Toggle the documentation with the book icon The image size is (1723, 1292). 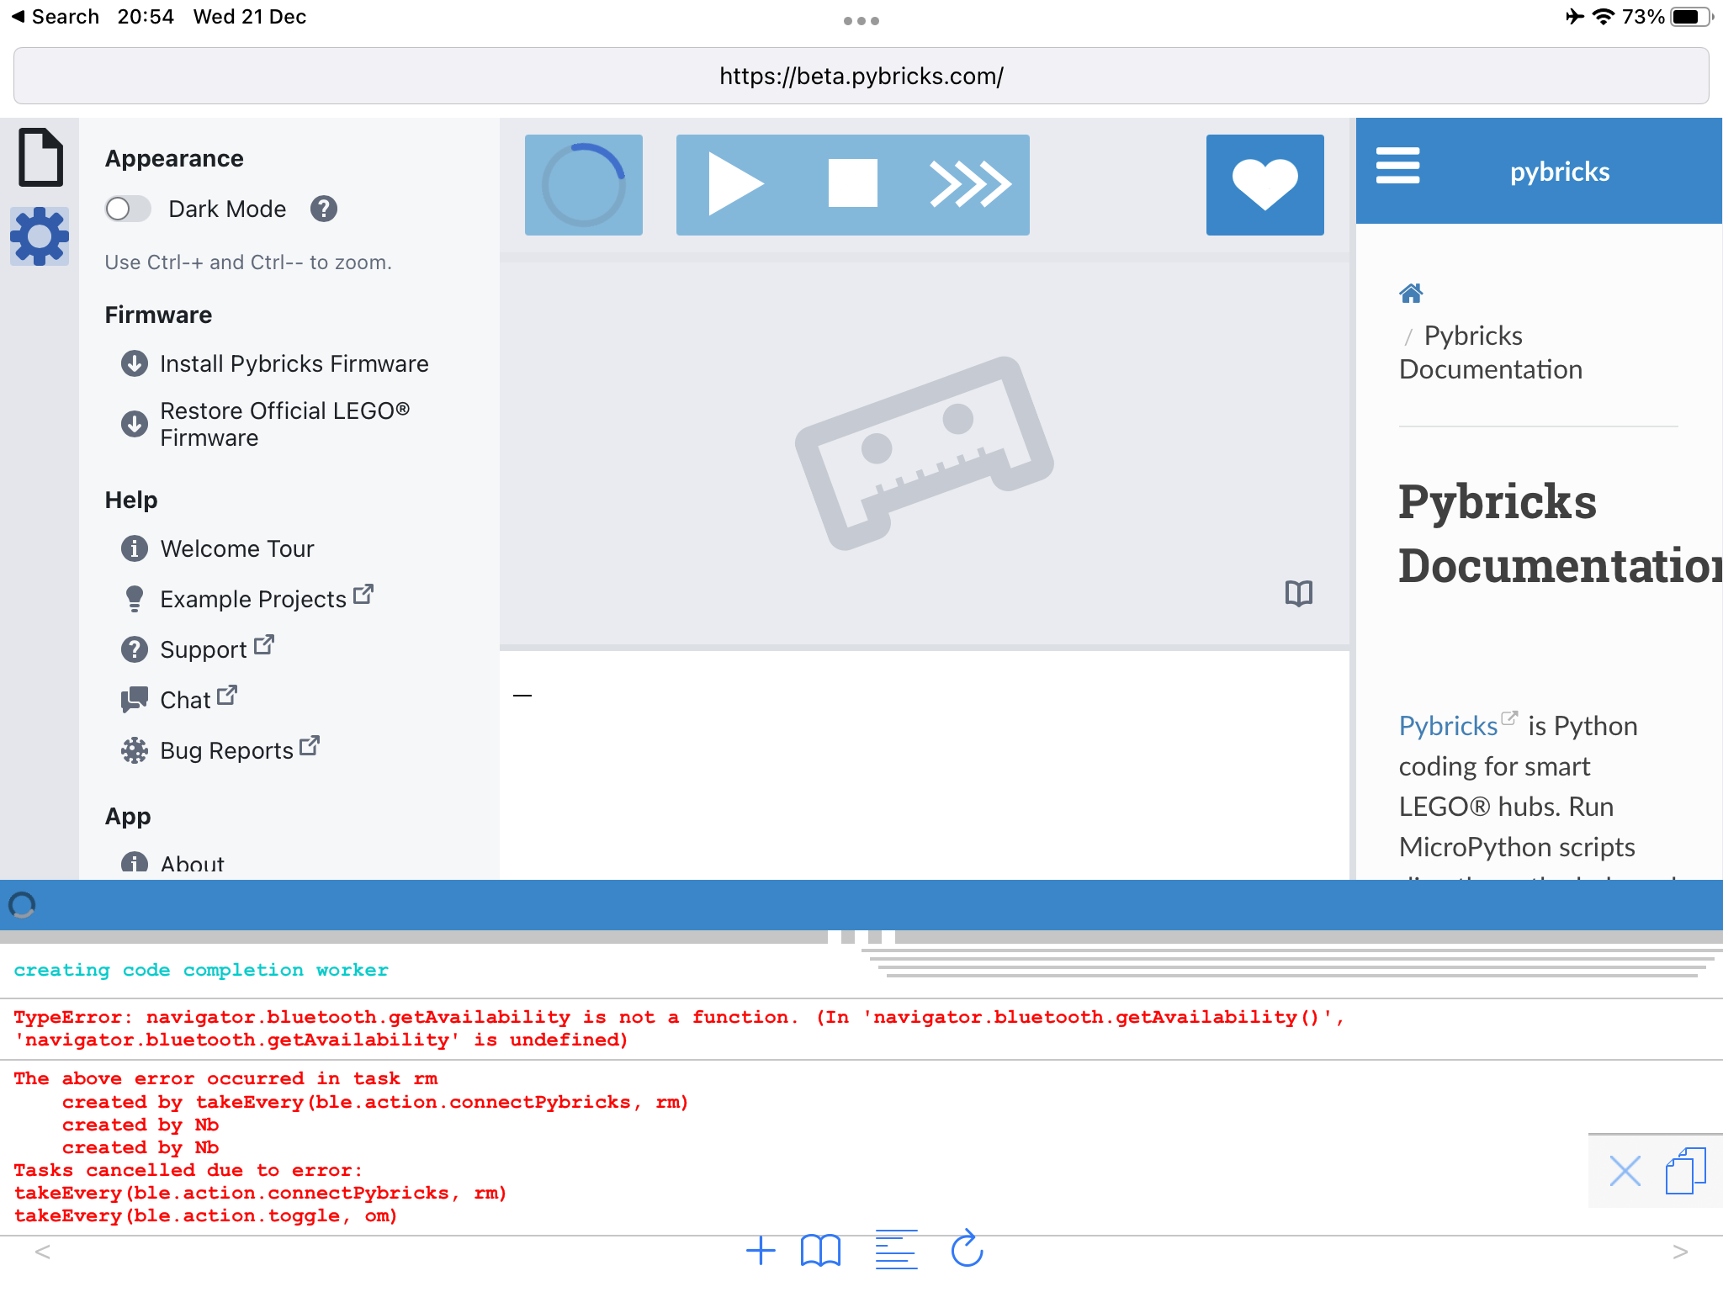tap(1298, 593)
